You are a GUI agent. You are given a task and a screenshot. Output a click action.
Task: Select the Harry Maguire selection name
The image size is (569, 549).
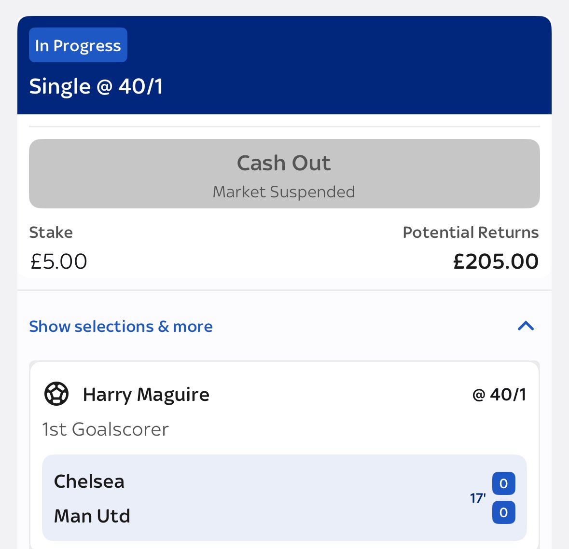[146, 395]
